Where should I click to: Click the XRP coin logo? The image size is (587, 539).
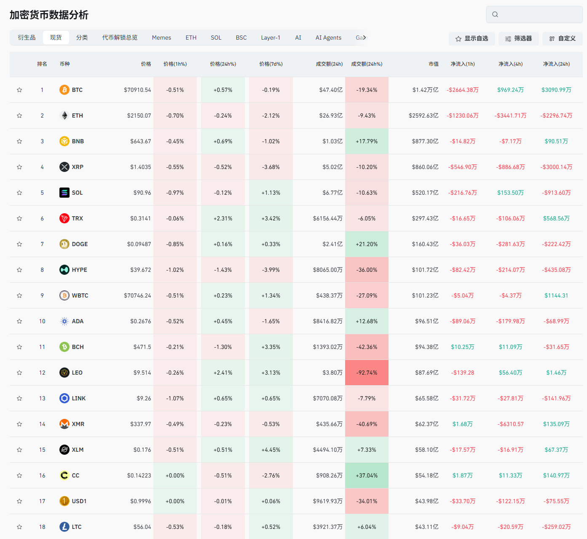pos(64,167)
